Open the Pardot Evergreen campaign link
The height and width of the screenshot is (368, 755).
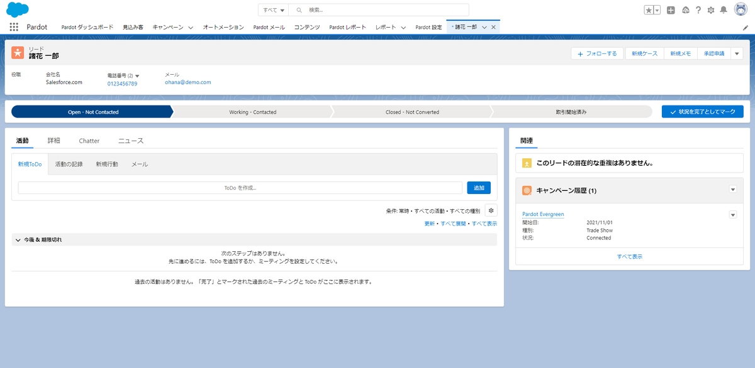point(543,214)
